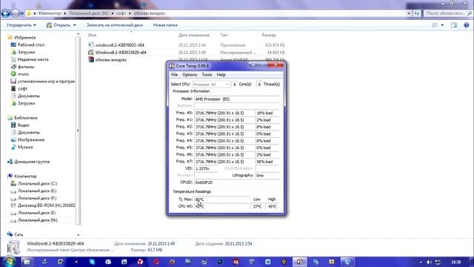Click the CPU #0 Low temperature value
Image resolution: width=474 pixels, height=267 pixels.
(257, 206)
